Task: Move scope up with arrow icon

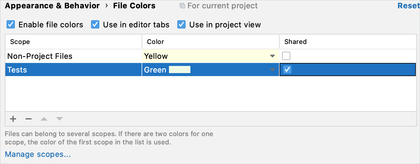Action: coord(44,119)
